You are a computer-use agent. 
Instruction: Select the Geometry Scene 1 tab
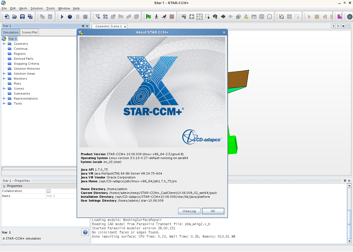coord(108,26)
